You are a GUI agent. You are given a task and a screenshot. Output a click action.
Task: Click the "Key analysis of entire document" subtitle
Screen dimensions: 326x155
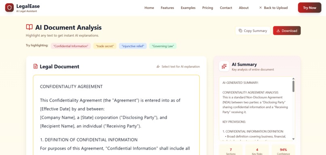pyautogui.click(x=253, y=70)
